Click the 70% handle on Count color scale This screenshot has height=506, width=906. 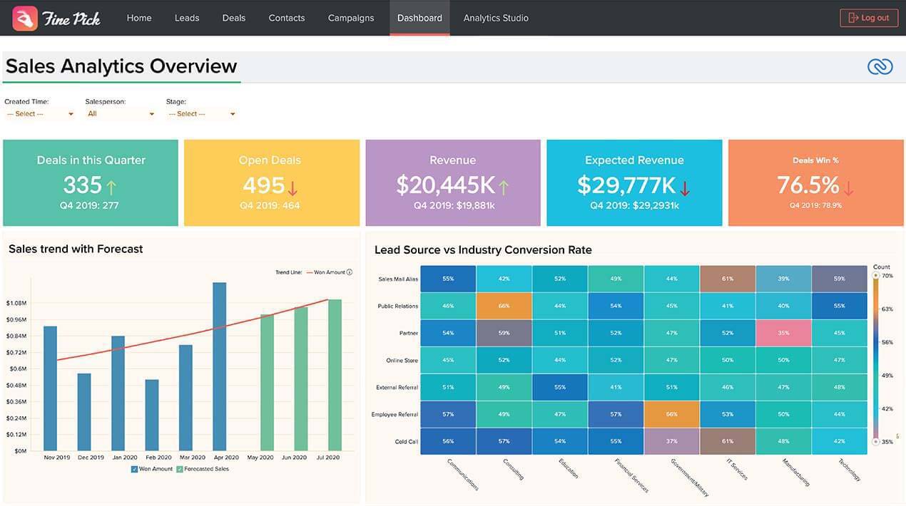876,275
